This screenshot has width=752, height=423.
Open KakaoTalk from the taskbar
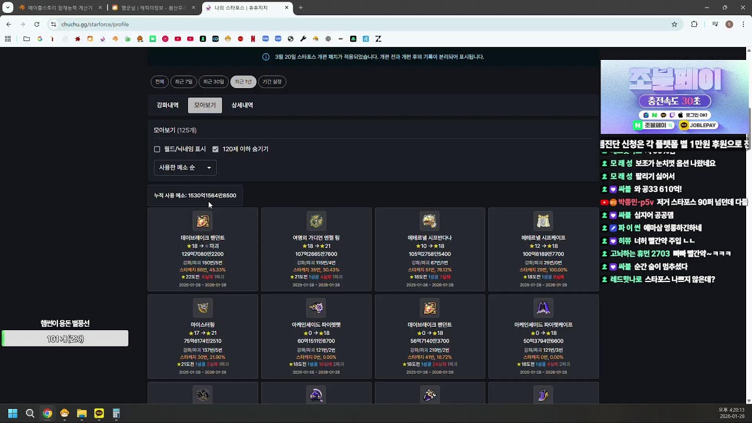tap(99, 414)
